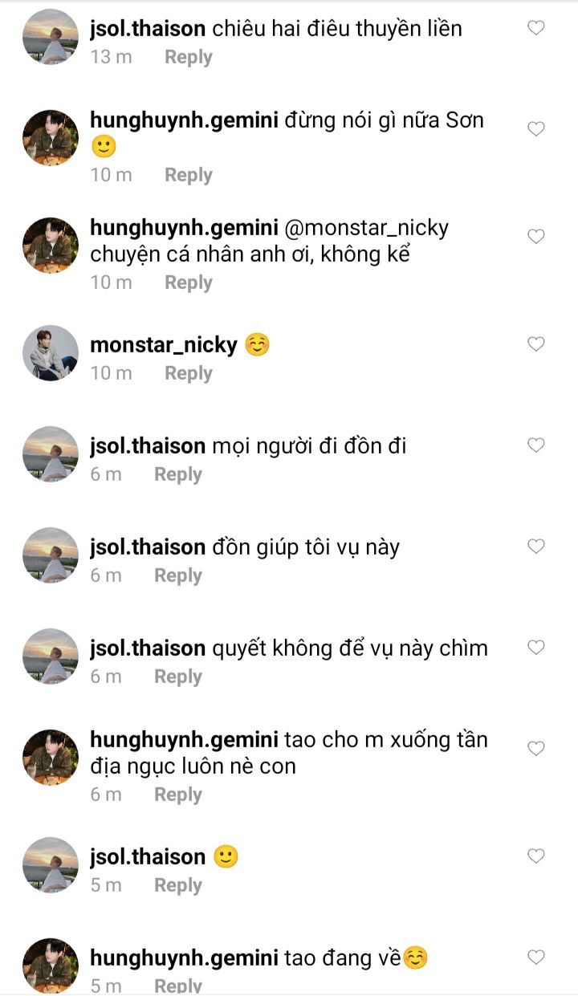Like the comment "tao đang về"
578x996 pixels.
(x=535, y=957)
